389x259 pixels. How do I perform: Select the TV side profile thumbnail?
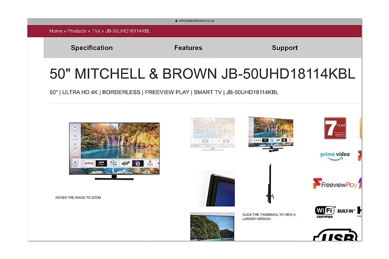click(x=270, y=184)
